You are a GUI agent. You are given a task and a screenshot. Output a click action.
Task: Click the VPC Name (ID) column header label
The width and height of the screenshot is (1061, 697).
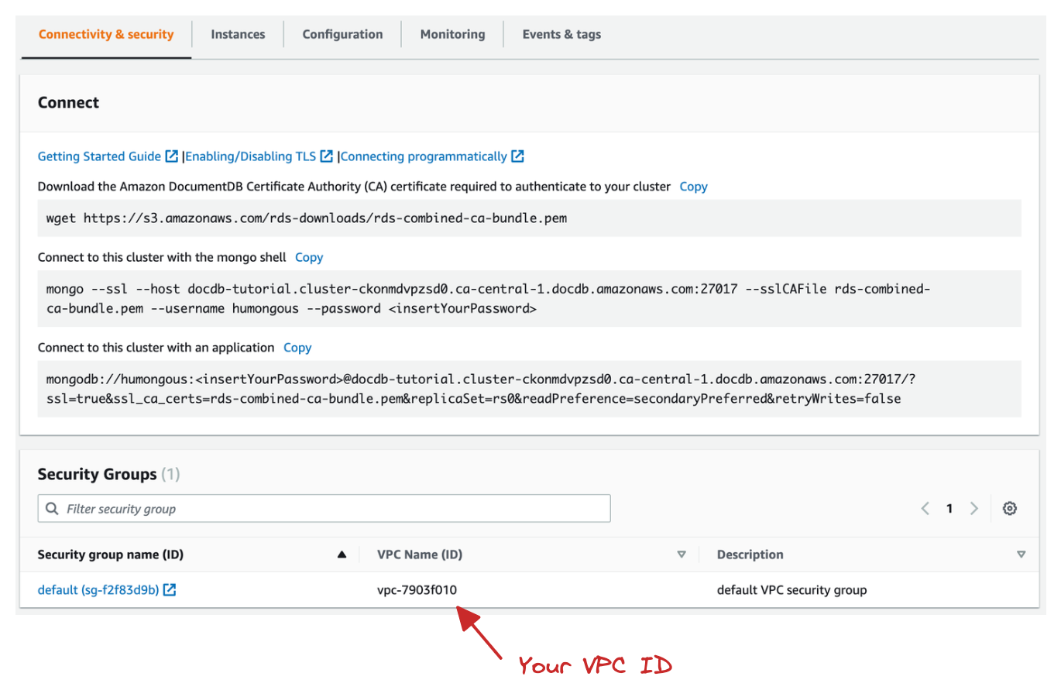point(420,555)
